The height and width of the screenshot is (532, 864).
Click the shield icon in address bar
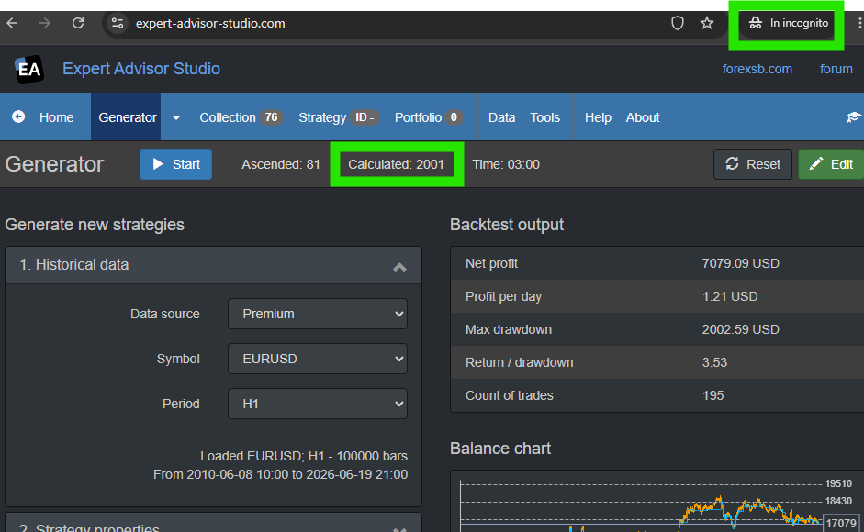coord(678,23)
